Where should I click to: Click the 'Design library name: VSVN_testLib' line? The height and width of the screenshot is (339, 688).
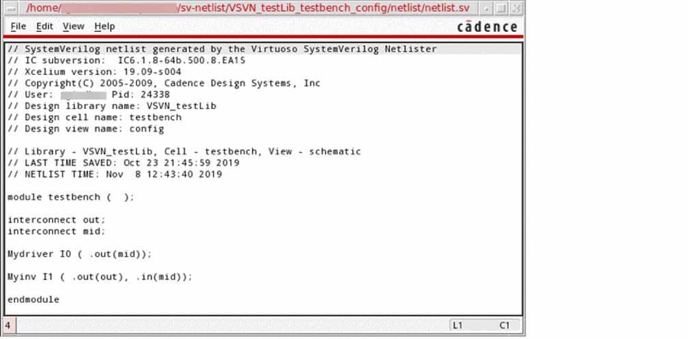tap(112, 106)
